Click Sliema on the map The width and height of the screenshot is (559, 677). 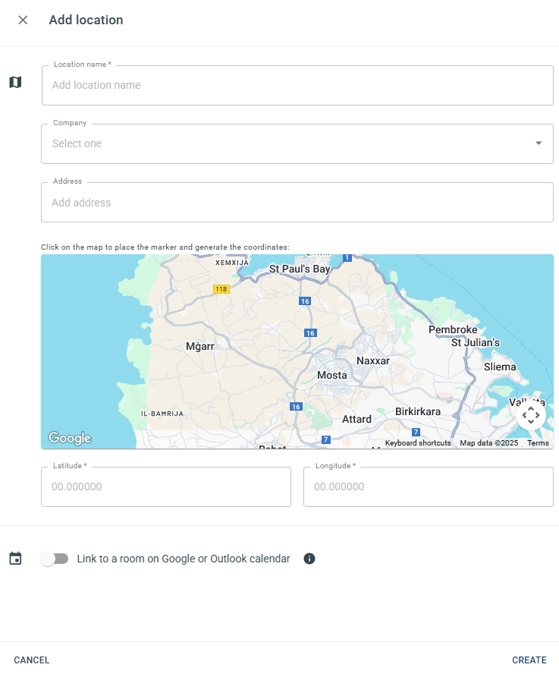click(500, 367)
